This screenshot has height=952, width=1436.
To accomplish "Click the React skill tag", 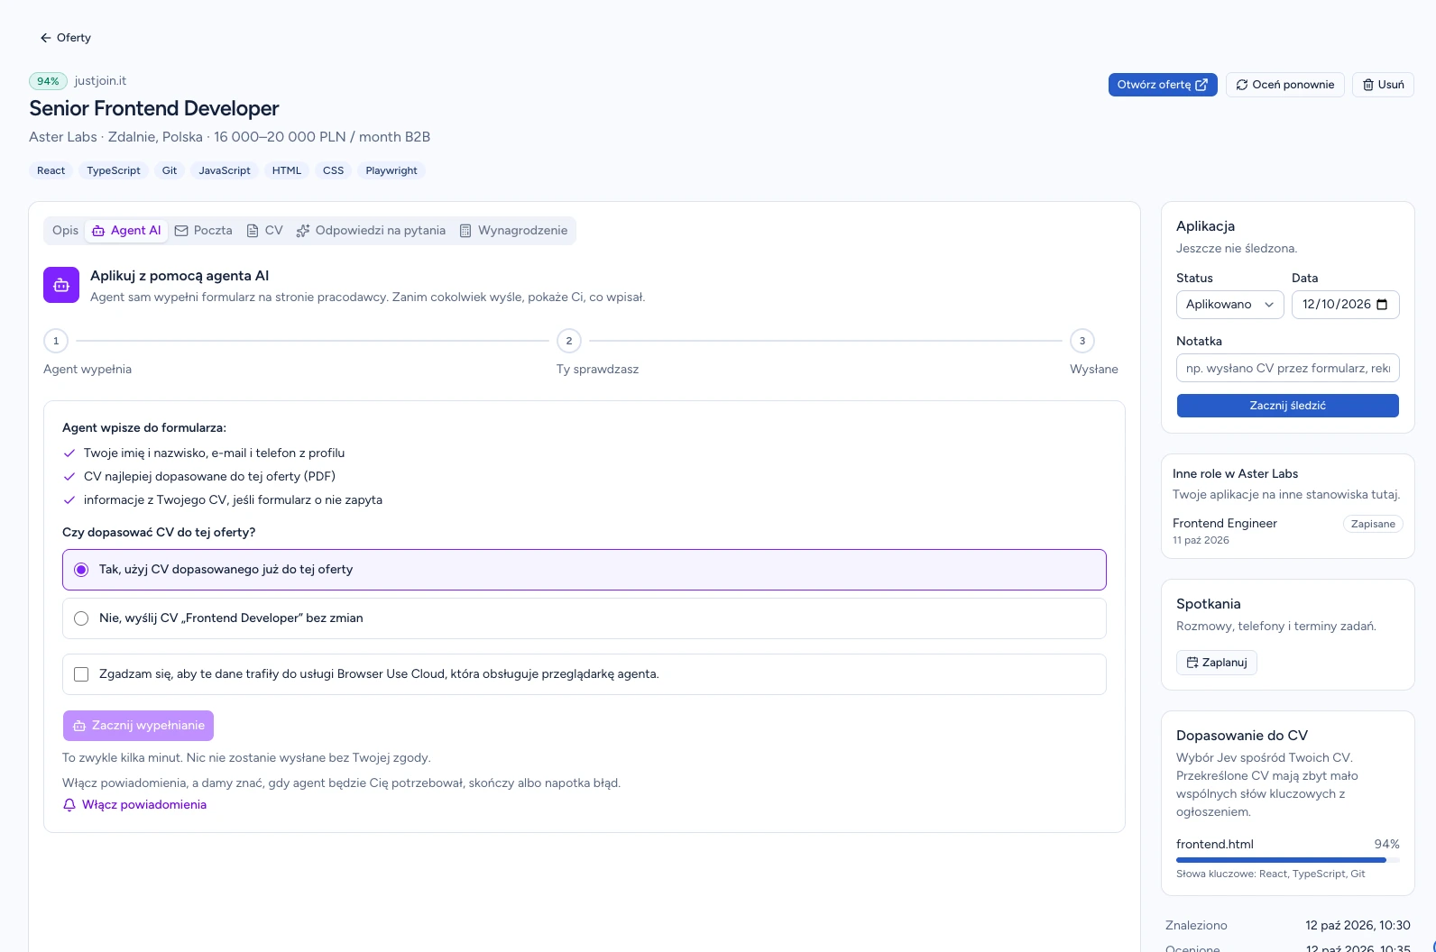I will point(51,170).
